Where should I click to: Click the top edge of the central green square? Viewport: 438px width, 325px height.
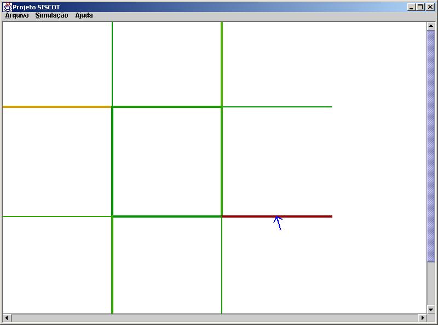click(x=167, y=107)
